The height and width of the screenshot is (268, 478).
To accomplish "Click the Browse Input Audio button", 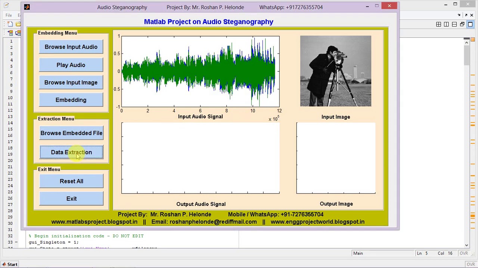I will click(71, 47).
